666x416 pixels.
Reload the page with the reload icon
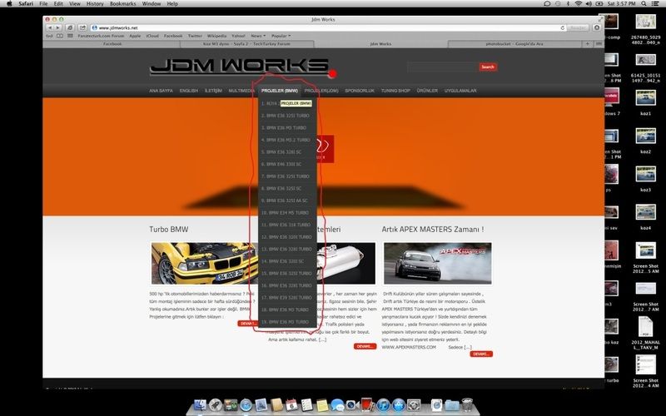[563, 27]
